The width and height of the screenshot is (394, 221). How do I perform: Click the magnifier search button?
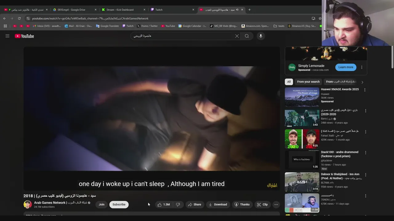247,36
